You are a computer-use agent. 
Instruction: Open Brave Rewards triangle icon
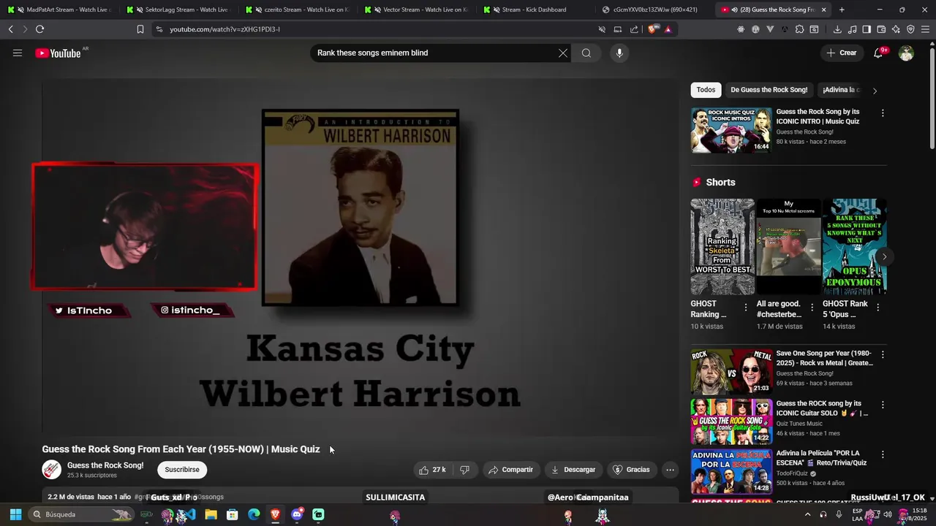tap(668, 29)
